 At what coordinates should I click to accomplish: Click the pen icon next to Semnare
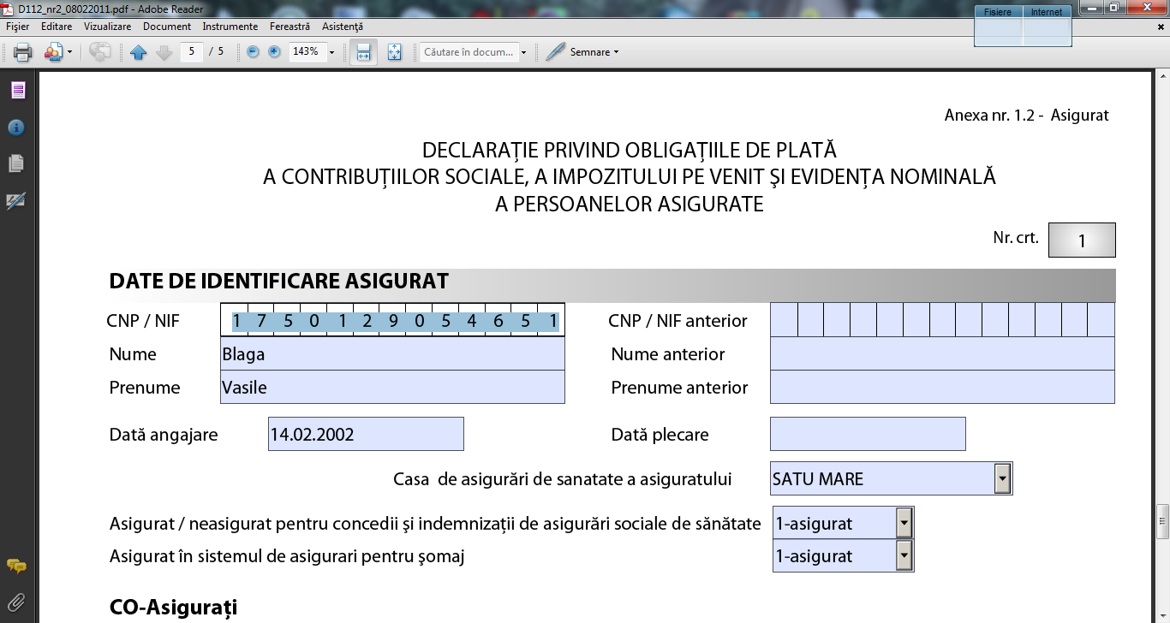coord(555,52)
